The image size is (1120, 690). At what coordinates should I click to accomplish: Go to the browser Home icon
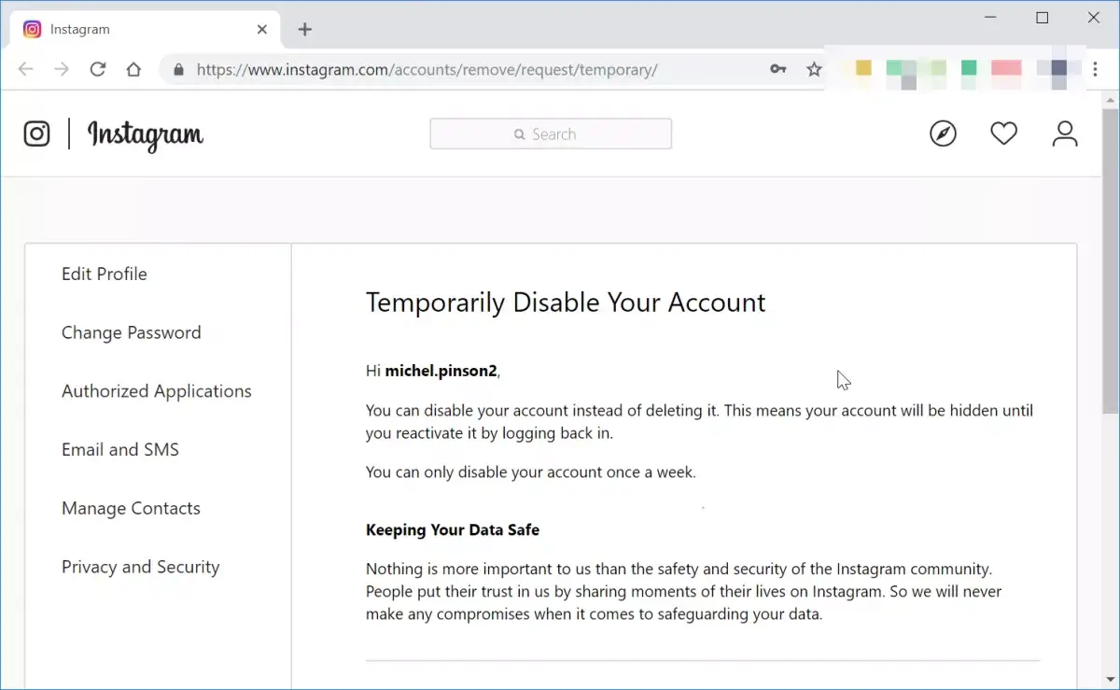point(133,69)
